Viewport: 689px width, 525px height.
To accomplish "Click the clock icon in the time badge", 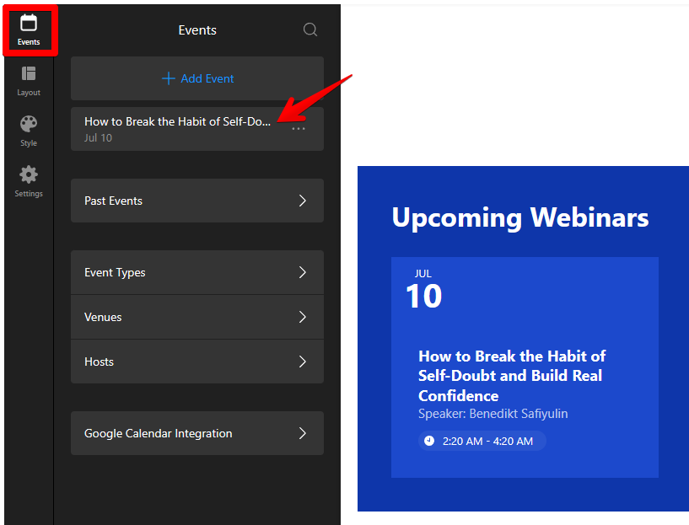I will click(429, 441).
